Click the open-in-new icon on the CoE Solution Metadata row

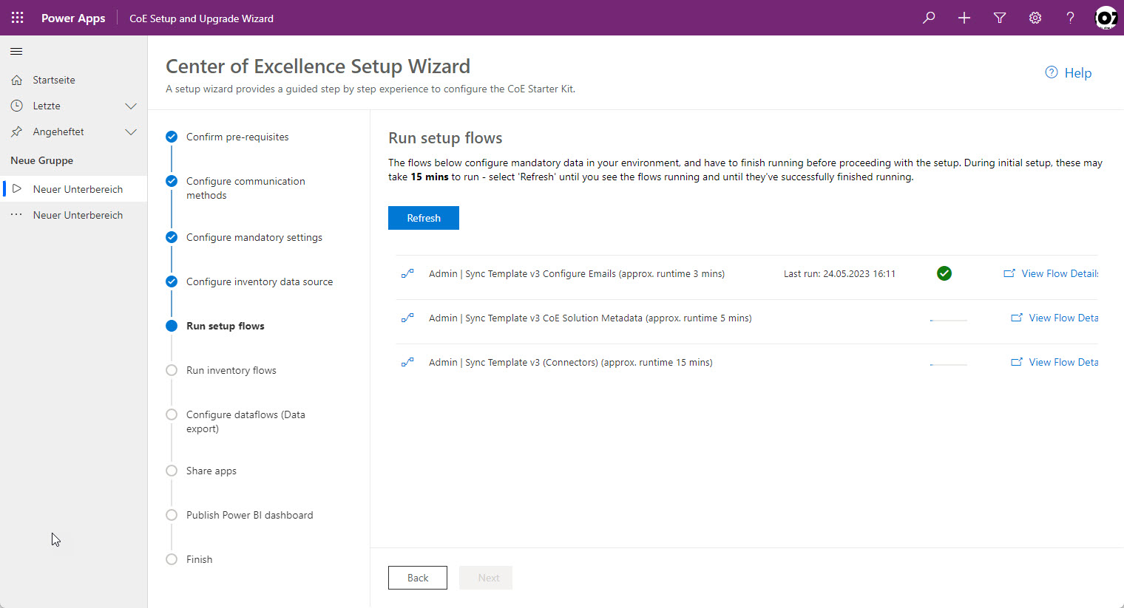point(1017,318)
